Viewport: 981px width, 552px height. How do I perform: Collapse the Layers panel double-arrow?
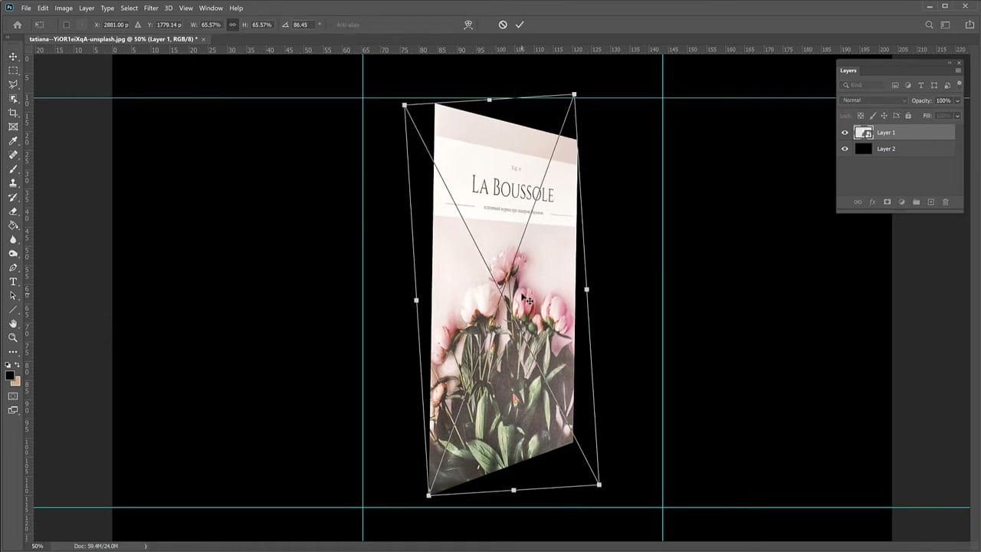click(x=950, y=62)
